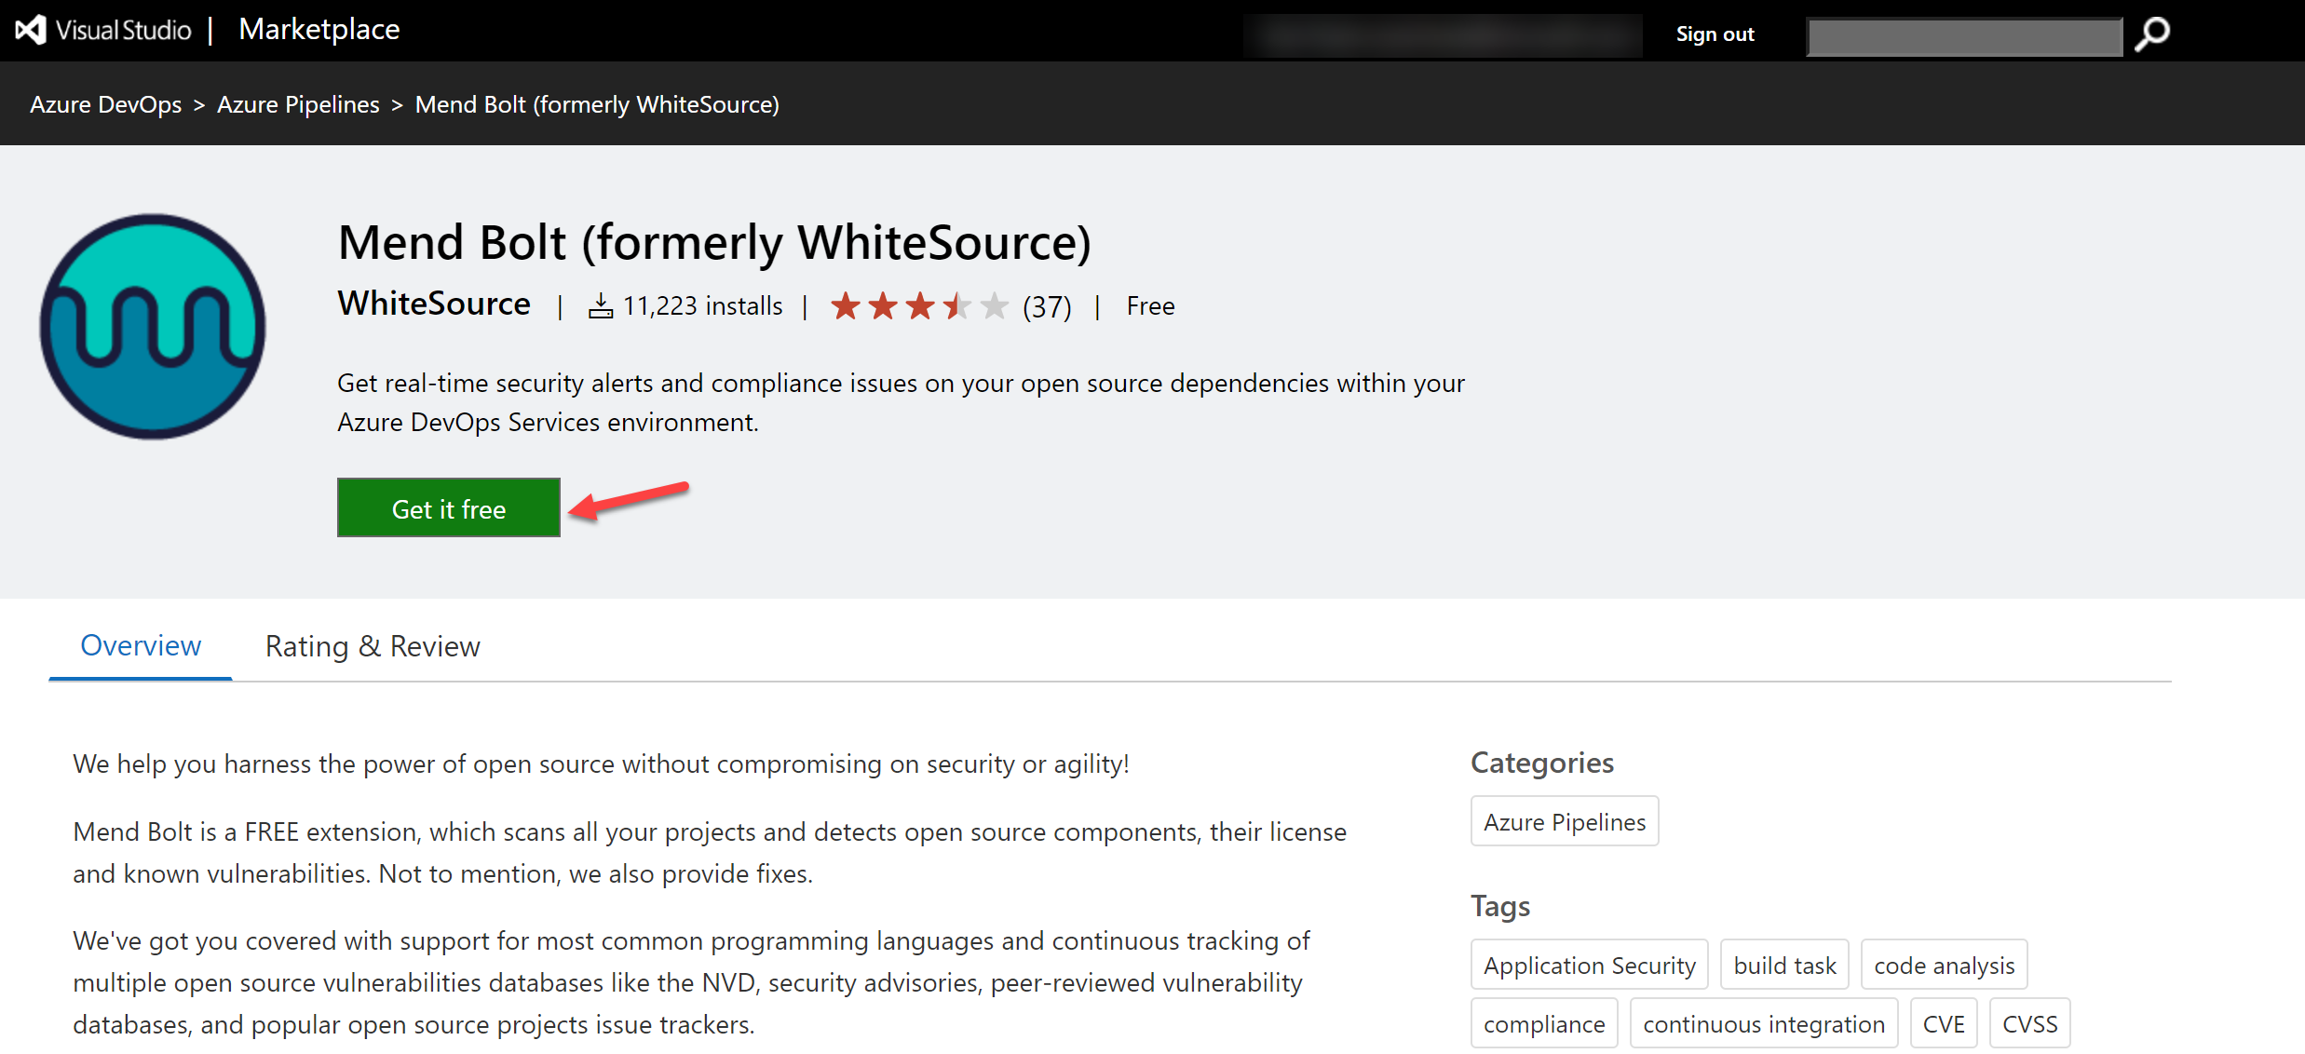Select the CVE tag
Screen dimensions: 2305x1054
pyautogui.click(x=1944, y=1023)
